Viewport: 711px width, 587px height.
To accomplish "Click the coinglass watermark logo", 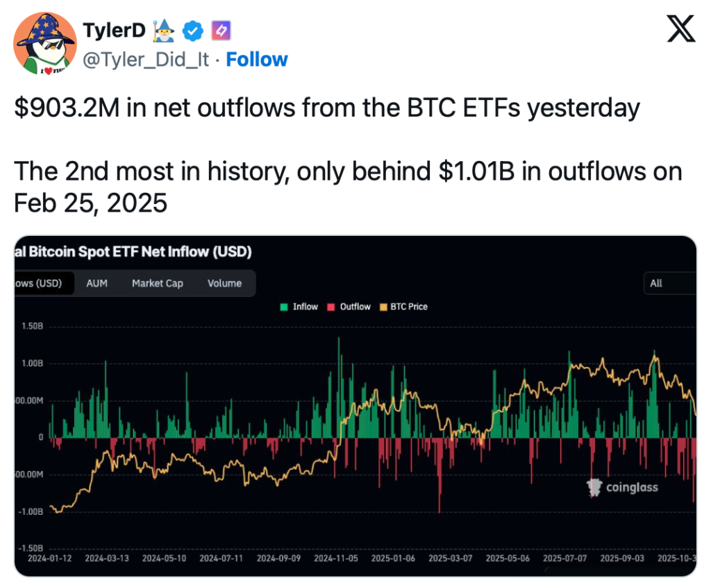I will click(x=623, y=487).
